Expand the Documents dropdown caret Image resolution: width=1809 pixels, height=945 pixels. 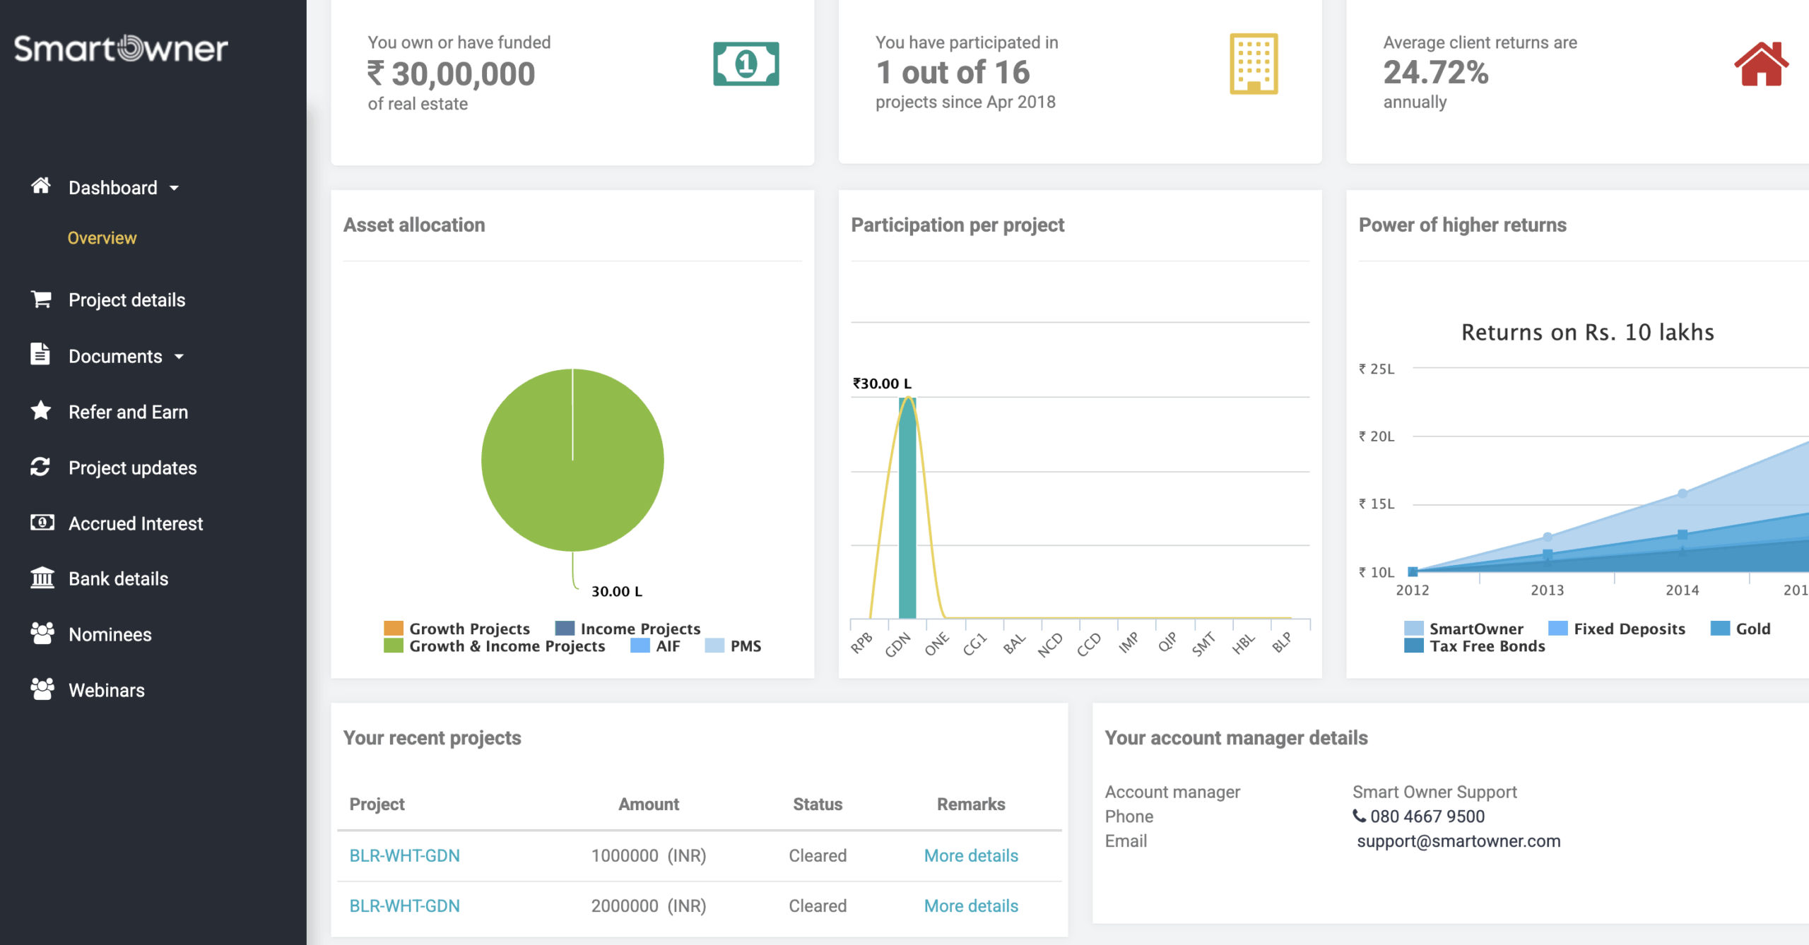(x=179, y=357)
